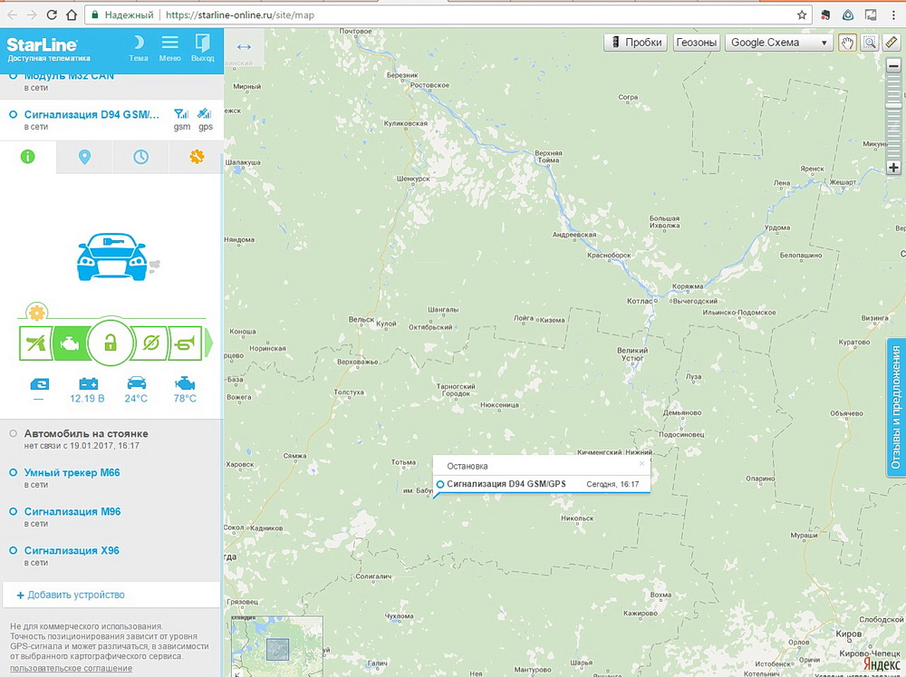Open пользовательское соглашение link
Image resolution: width=906 pixels, height=677 pixels.
coord(71,668)
